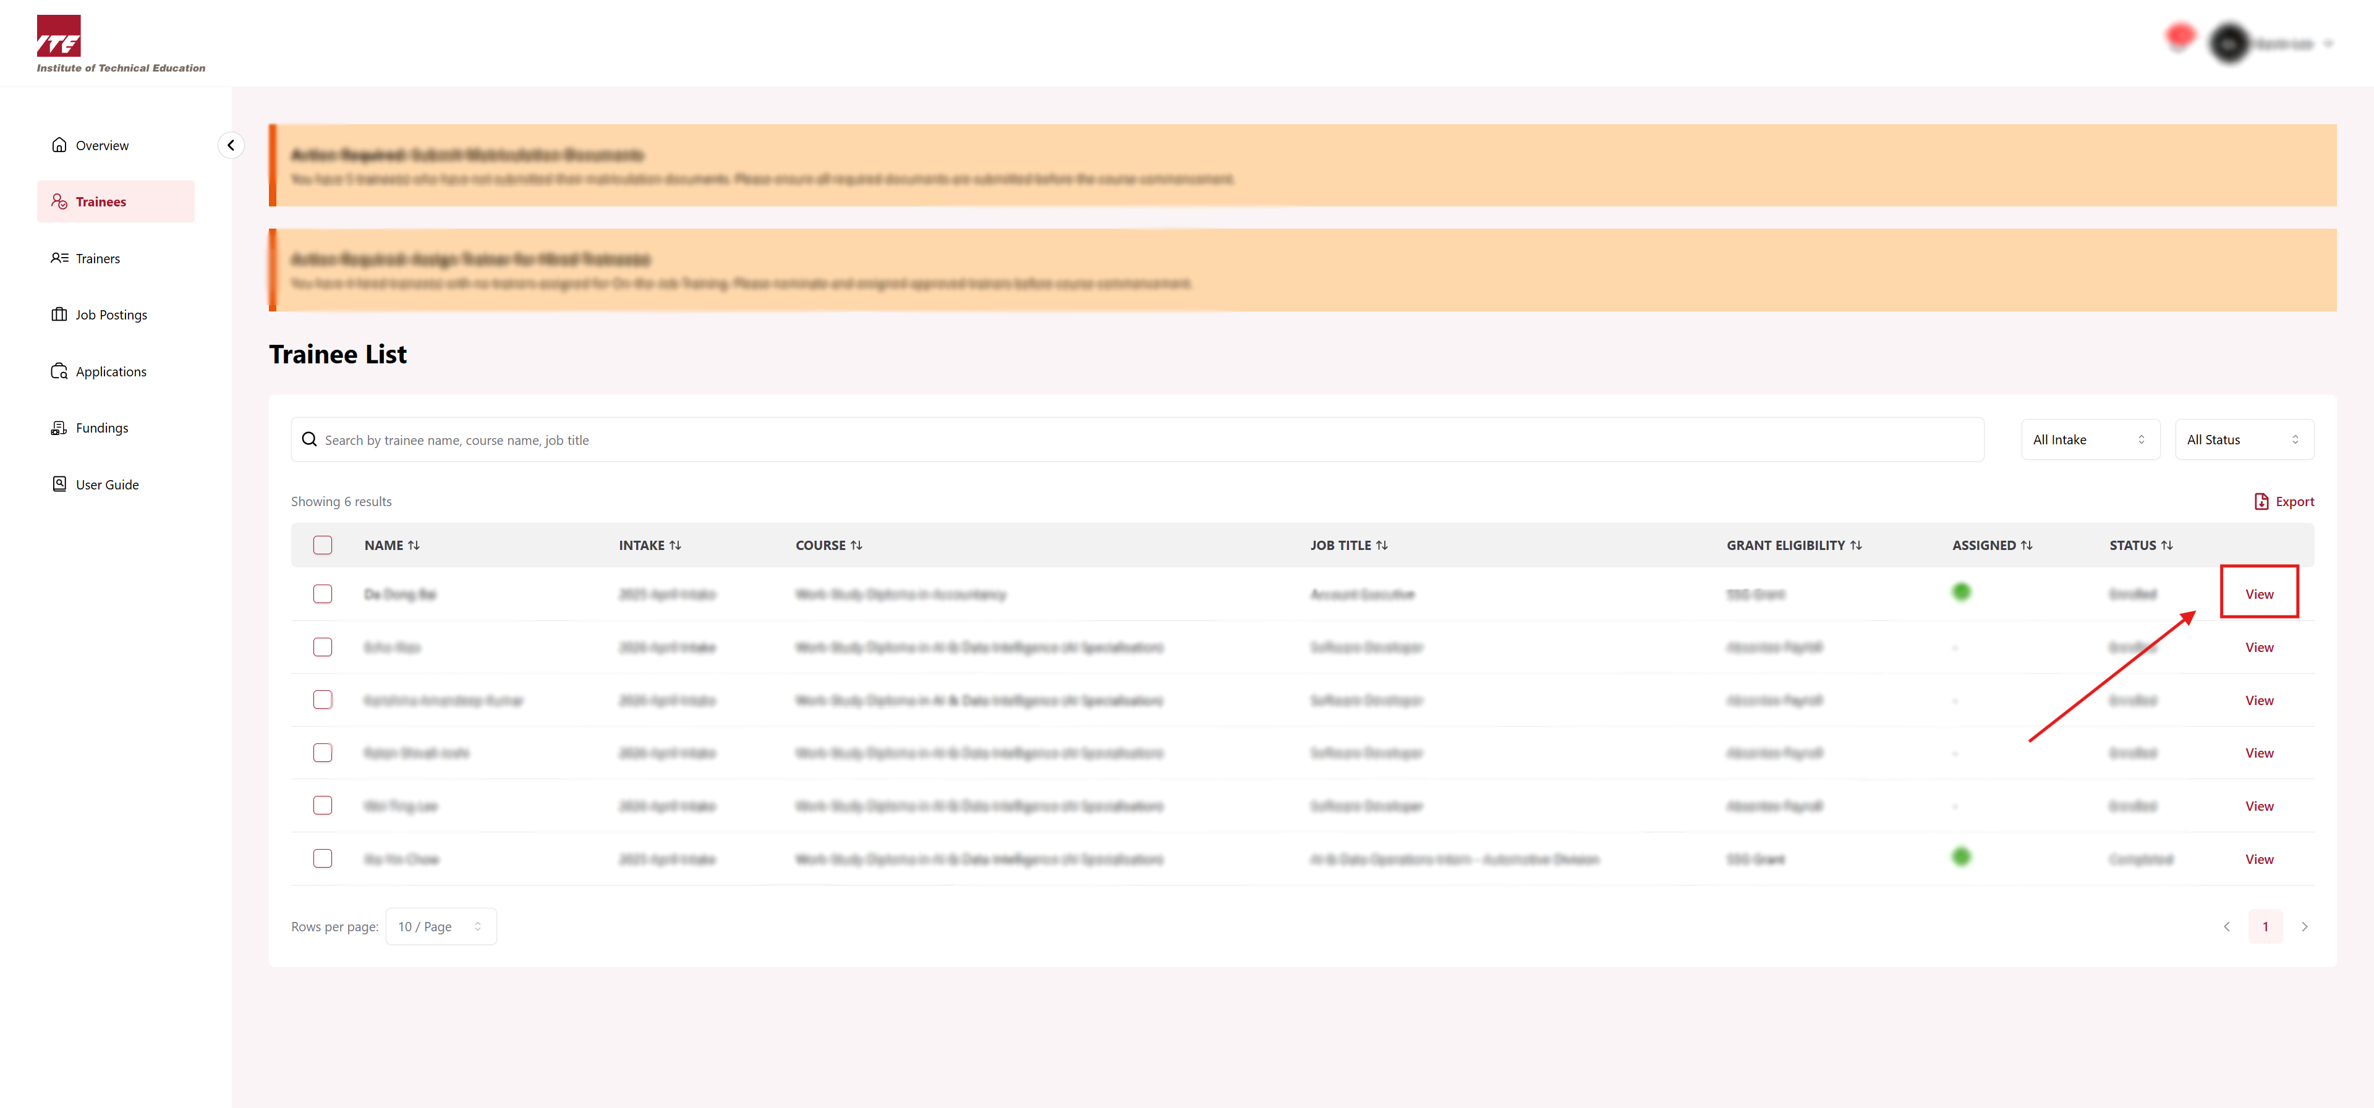Screen dimensions: 2374x1108
Task: Sort table by Name column arrows
Action: [414, 545]
